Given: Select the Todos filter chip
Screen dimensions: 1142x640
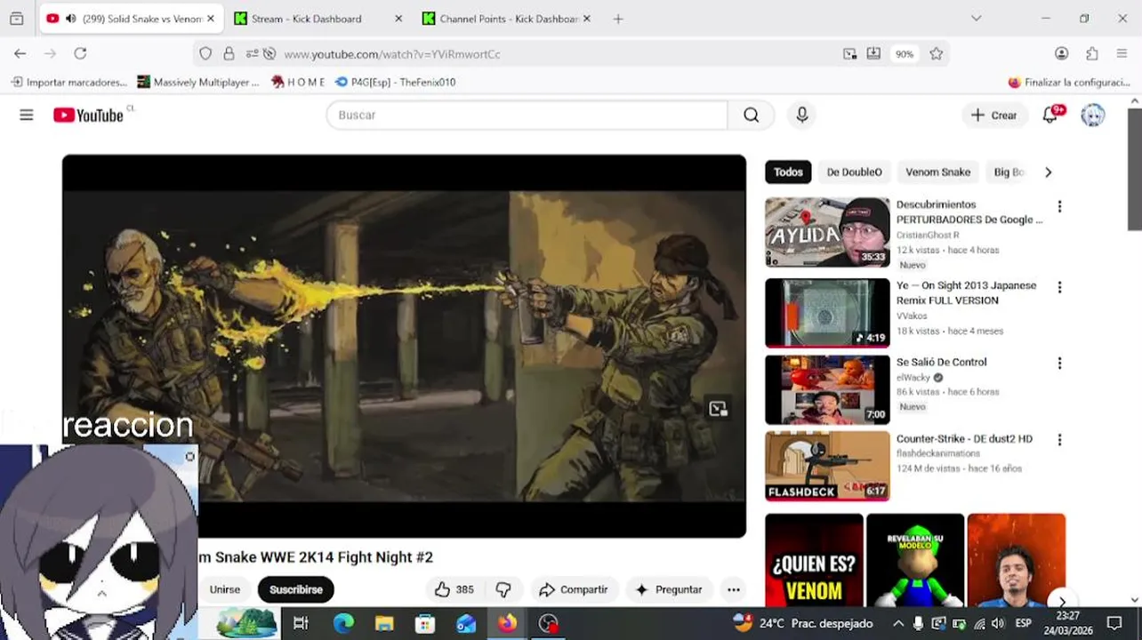Looking at the screenshot, I should pyautogui.click(x=788, y=172).
